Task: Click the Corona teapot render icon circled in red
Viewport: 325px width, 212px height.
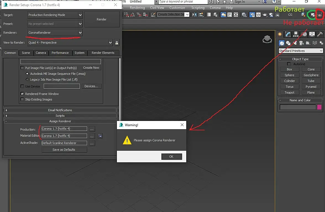Action: tap(320, 15)
